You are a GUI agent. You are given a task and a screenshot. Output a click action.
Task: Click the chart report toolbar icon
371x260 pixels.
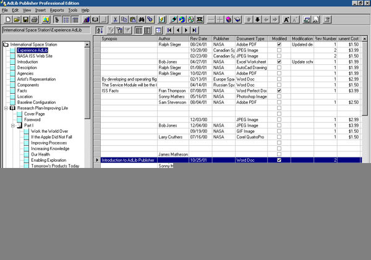coord(87,20)
